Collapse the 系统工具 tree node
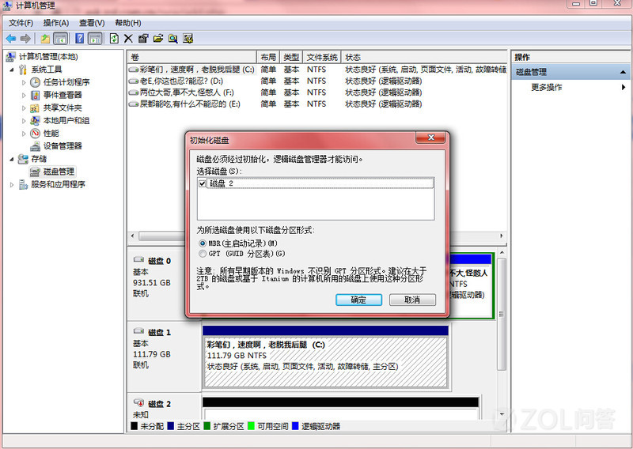Viewport: 633px width, 449px height. tap(12, 70)
